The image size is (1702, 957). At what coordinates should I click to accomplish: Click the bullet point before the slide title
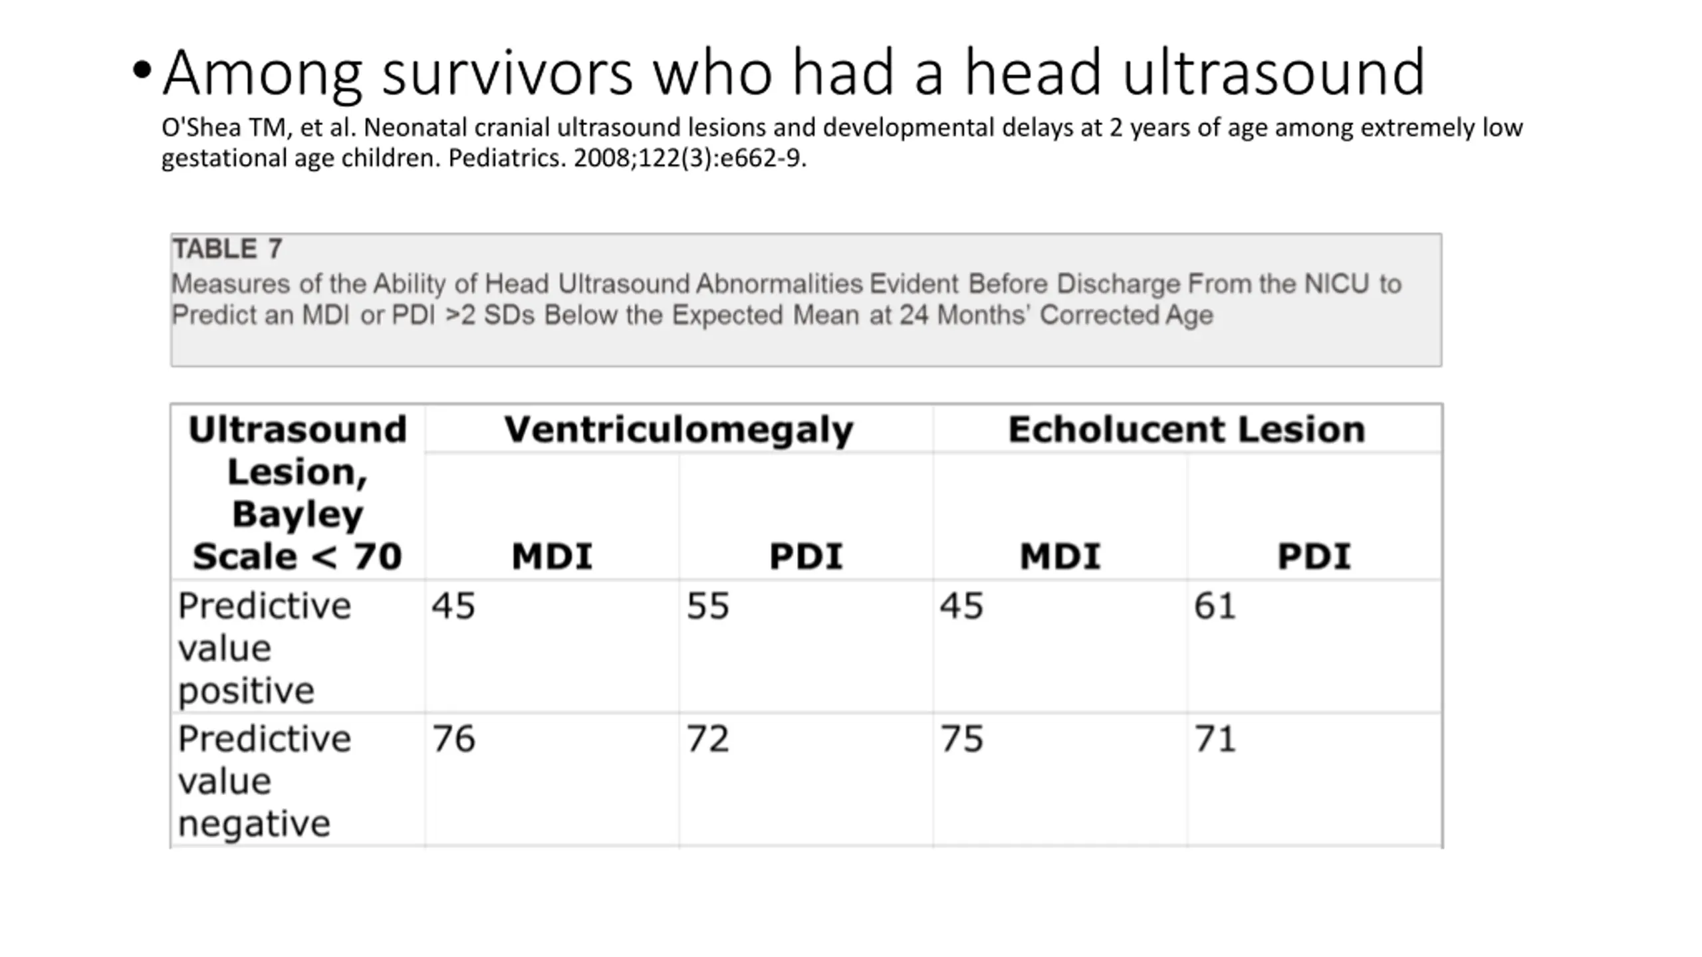click(142, 70)
